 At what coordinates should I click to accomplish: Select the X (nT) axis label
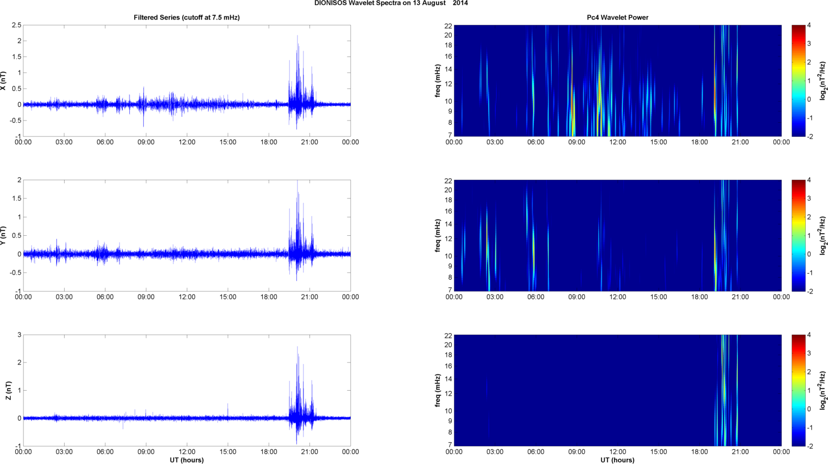[x=4, y=80]
